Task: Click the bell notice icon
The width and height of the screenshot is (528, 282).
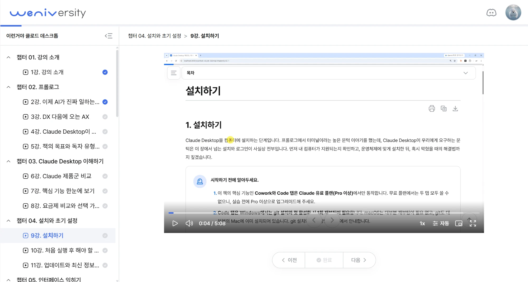Action: (200, 181)
